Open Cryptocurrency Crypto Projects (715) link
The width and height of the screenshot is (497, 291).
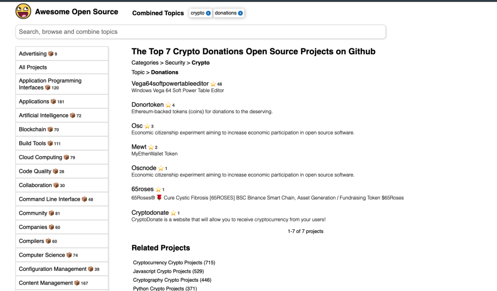pyautogui.click(x=174, y=262)
